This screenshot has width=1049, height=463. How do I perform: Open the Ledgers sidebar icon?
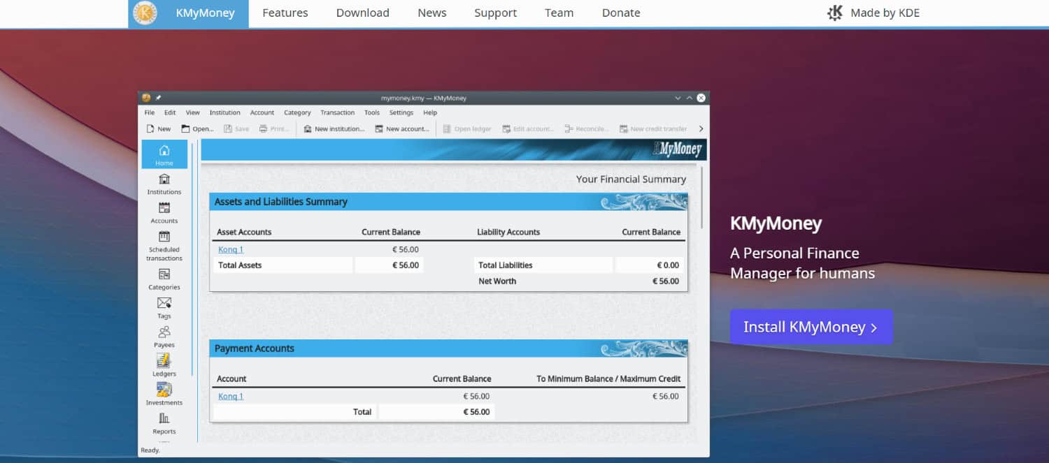pos(164,365)
